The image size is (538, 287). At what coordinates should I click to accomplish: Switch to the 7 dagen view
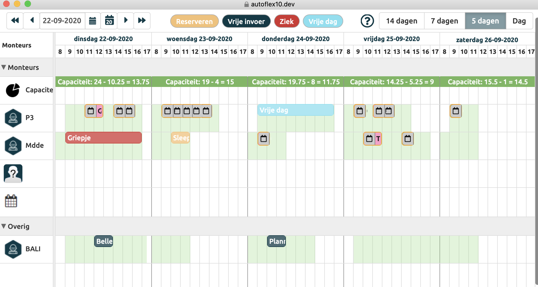tap(444, 21)
